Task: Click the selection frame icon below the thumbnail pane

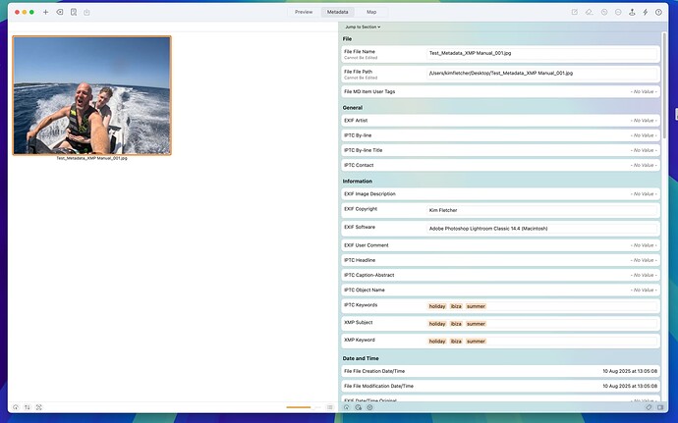Action: [x=39, y=407]
